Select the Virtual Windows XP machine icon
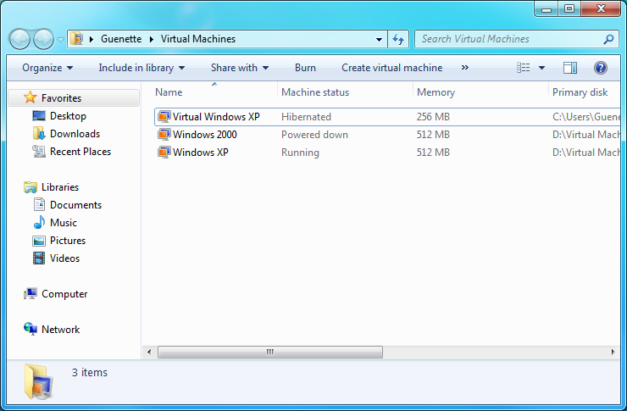This screenshot has width=627, height=411. point(164,117)
